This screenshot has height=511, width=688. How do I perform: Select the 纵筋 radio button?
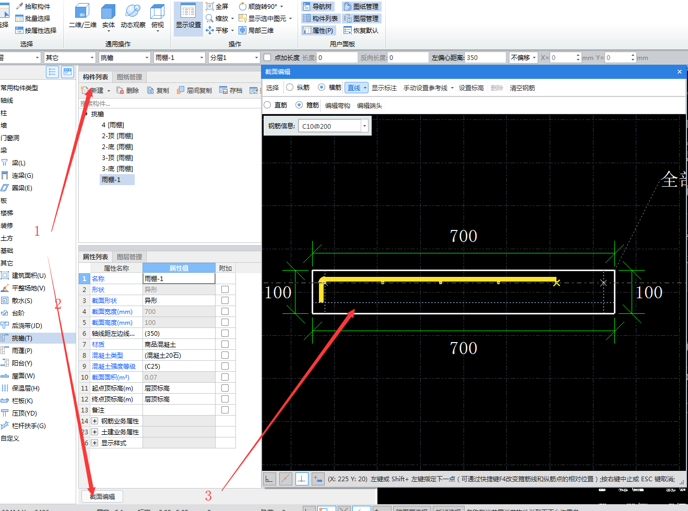click(x=290, y=87)
